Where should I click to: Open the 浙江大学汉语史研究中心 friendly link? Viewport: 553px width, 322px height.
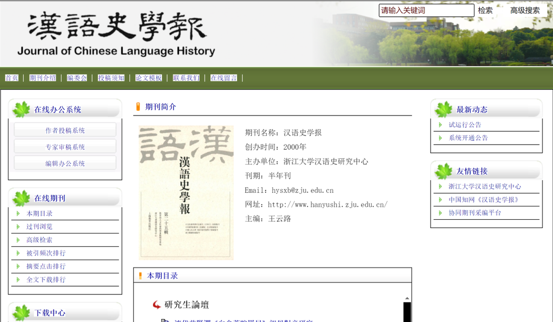click(x=484, y=186)
